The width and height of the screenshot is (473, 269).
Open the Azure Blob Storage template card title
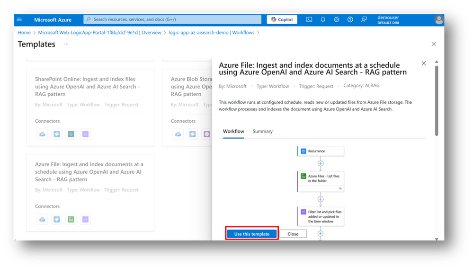191,87
